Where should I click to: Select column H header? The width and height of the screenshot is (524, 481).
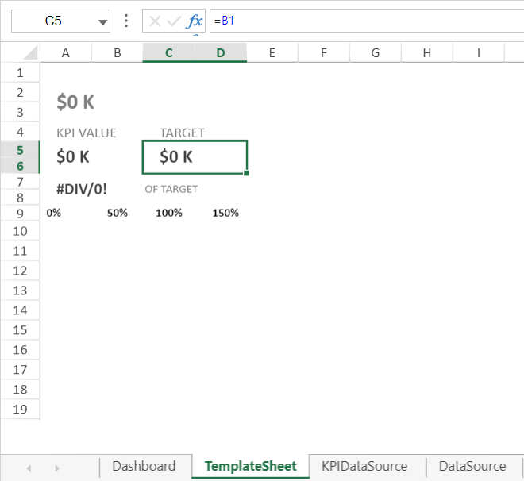(x=427, y=53)
